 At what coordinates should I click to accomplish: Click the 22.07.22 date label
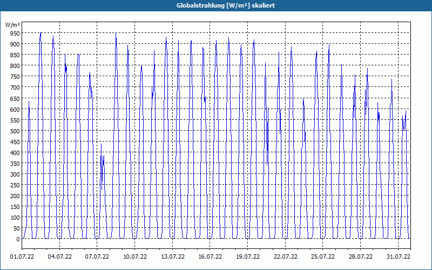pyautogui.click(x=286, y=257)
